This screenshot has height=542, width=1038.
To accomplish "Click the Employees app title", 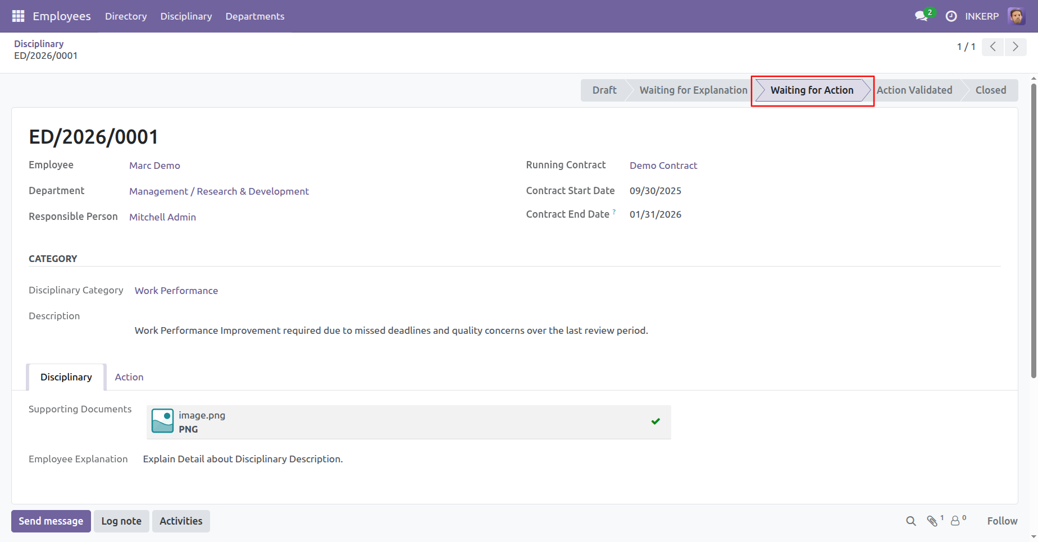I will tap(62, 16).
